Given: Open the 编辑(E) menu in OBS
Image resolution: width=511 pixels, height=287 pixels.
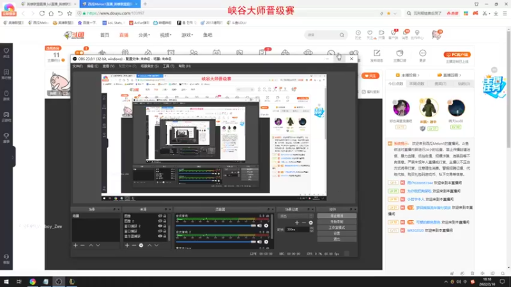Looking at the screenshot, I should 93,66.
